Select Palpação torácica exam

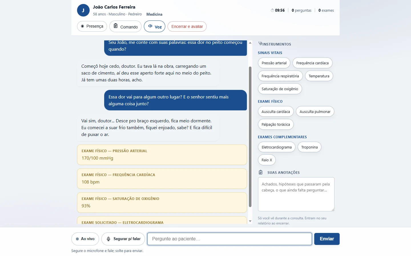pos(276,124)
